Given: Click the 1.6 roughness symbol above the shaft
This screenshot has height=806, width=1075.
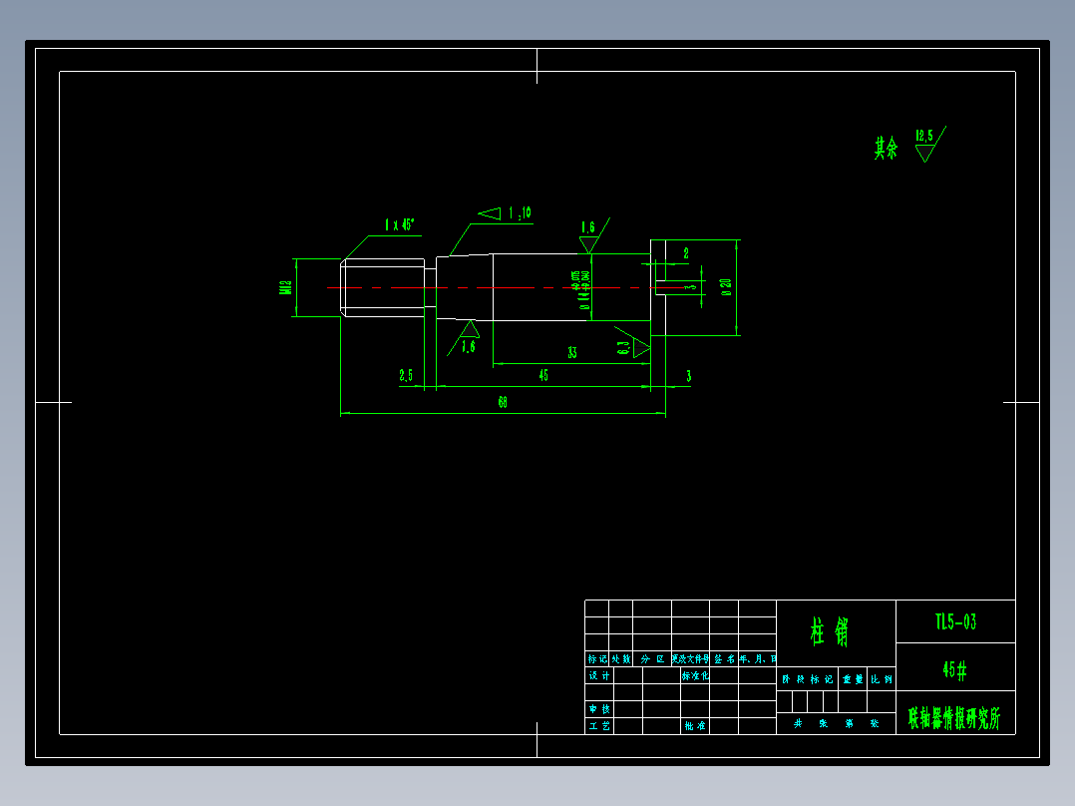Looking at the screenshot, I should (593, 235).
